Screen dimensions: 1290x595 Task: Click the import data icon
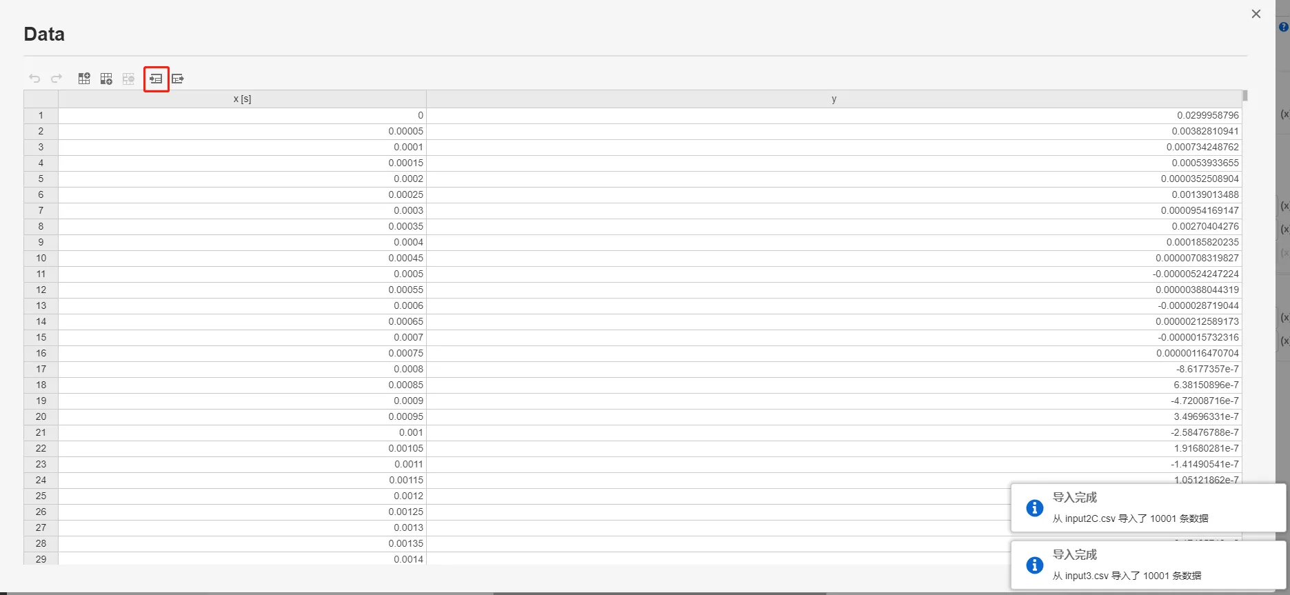(x=156, y=79)
